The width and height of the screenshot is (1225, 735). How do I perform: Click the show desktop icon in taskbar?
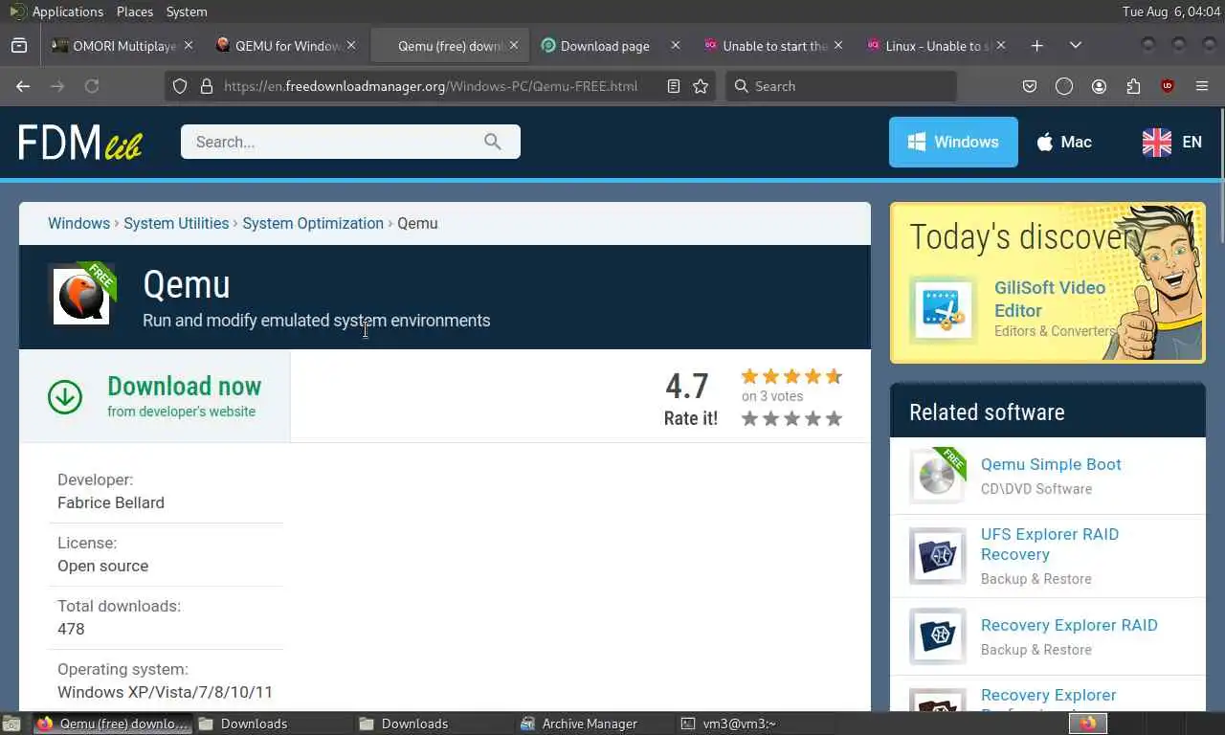(11, 724)
